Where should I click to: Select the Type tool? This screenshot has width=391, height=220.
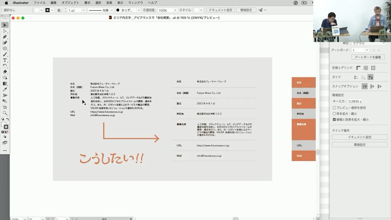tap(5, 60)
